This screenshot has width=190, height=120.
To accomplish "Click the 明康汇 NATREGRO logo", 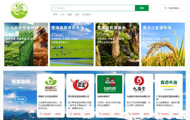I will pyautogui.click(x=51, y=84).
